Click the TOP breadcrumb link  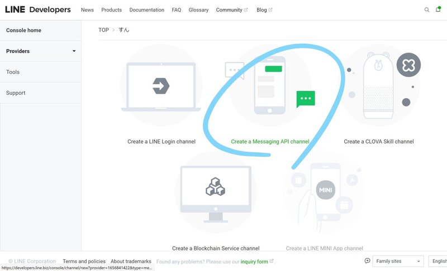(x=104, y=30)
